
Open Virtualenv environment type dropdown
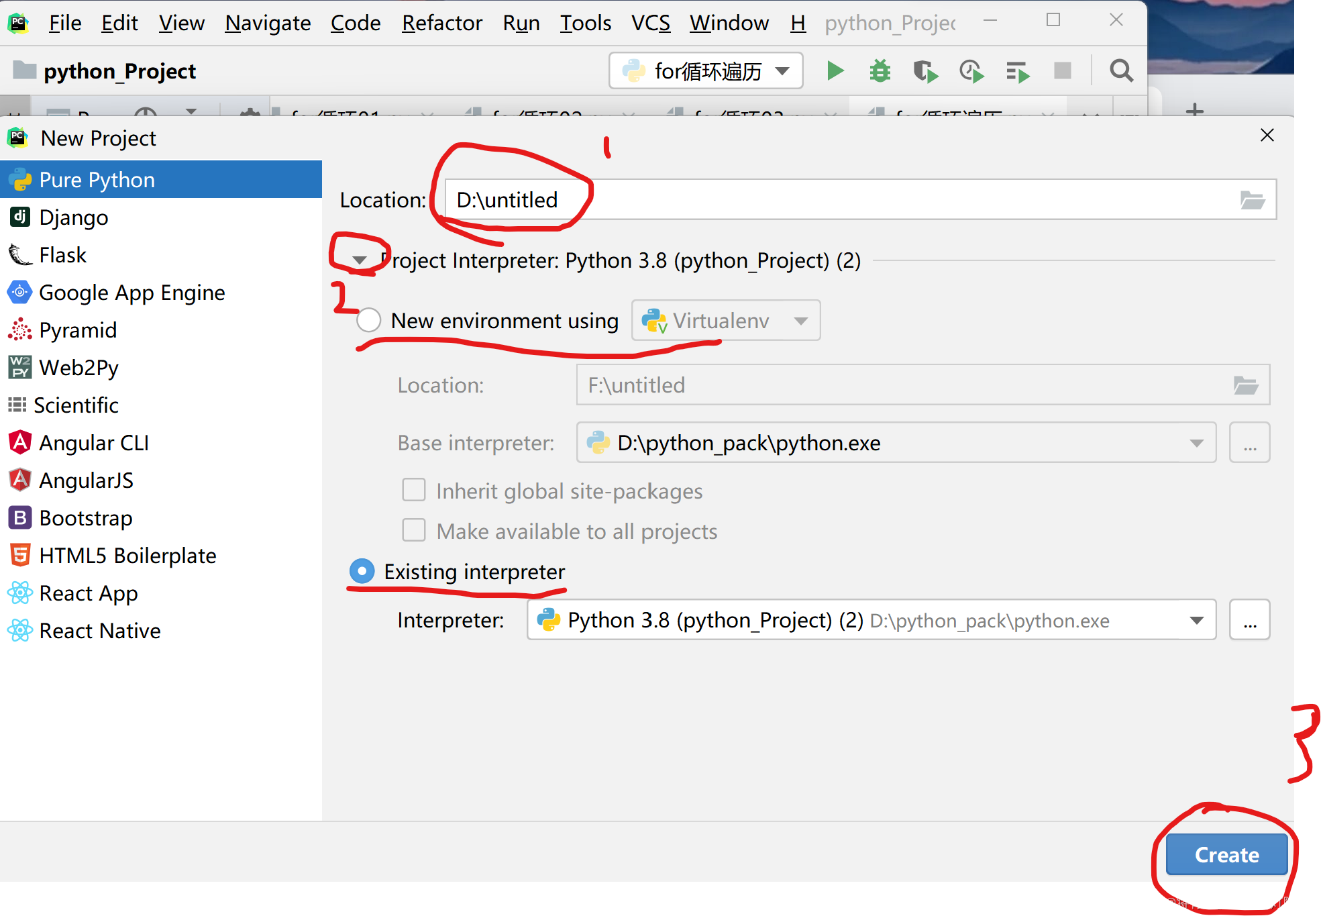tap(726, 320)
